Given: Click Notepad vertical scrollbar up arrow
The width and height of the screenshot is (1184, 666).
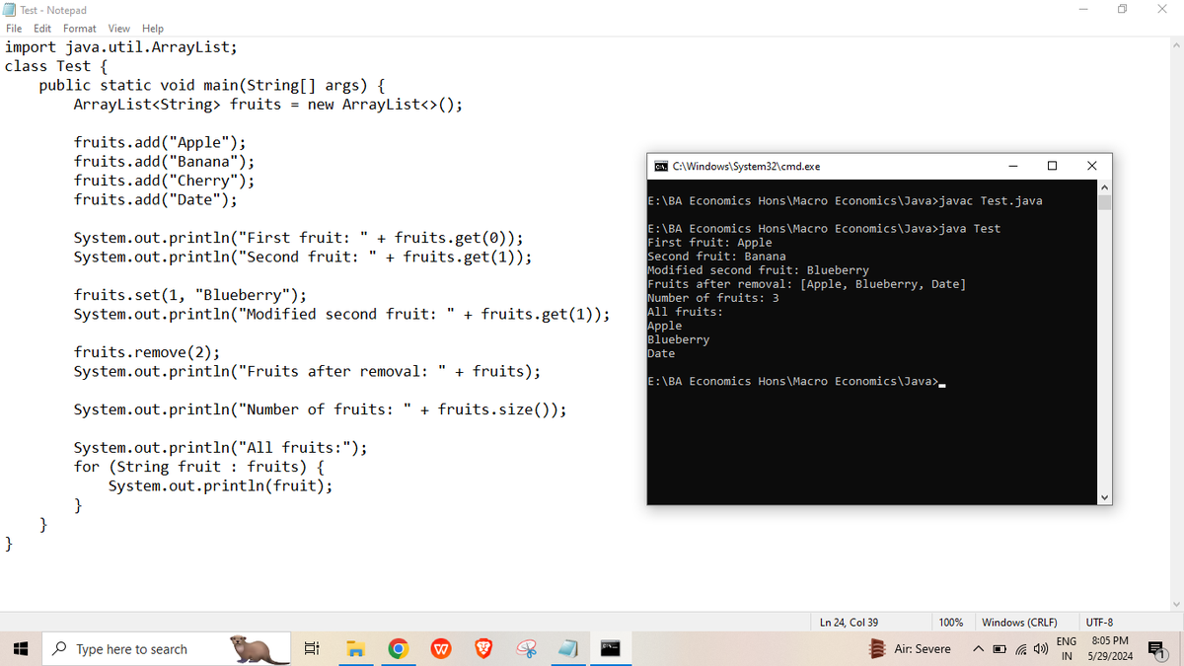Looking at the screenshot, I should [1175, 44].
